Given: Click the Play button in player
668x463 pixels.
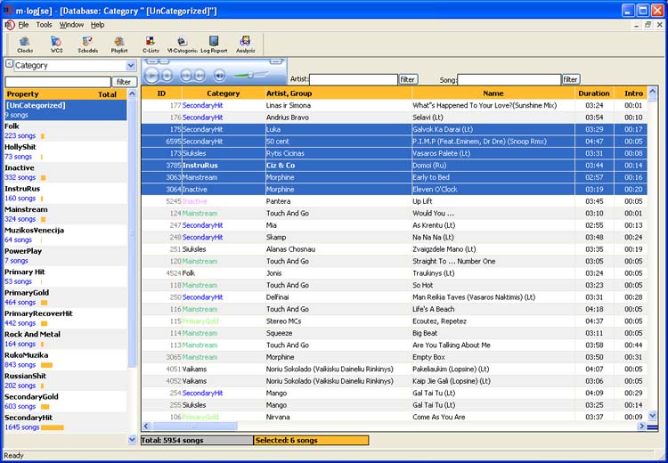Looking at the screenshot, I should pyautogui.click(x=151, y=76).
